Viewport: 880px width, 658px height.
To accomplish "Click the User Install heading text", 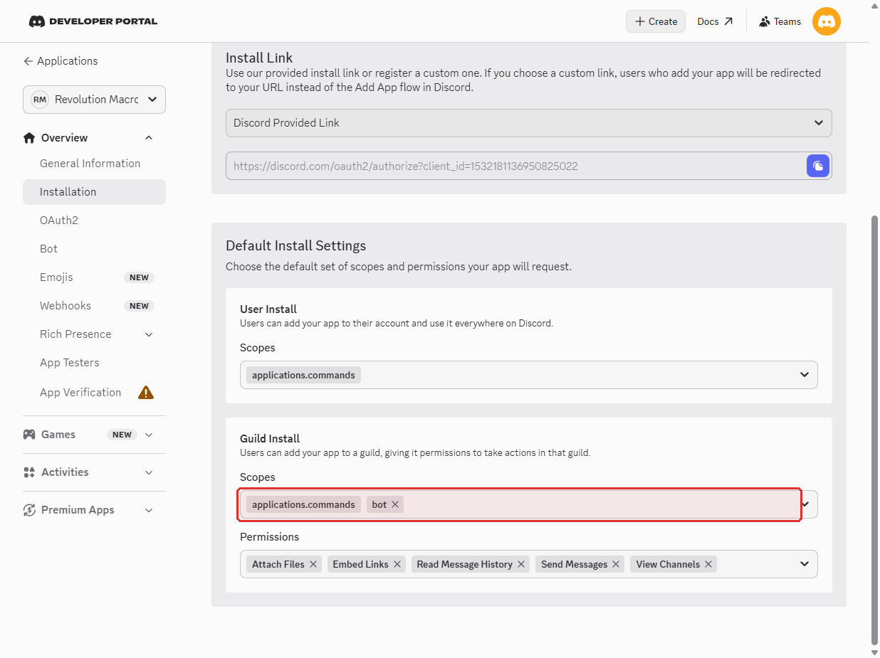I will pos(268,309).
